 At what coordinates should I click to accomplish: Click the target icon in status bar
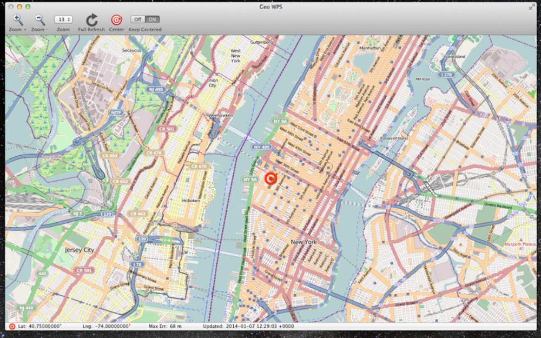point(12,327)
